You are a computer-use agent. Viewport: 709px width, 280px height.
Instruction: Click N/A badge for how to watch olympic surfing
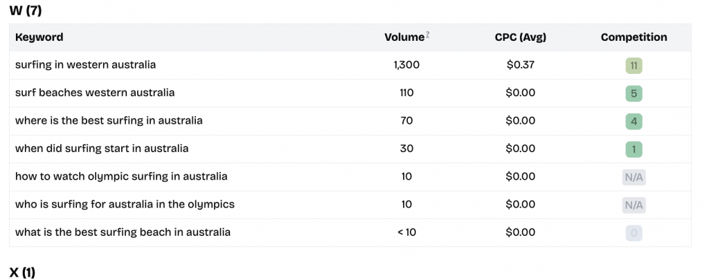click(634, 178)
